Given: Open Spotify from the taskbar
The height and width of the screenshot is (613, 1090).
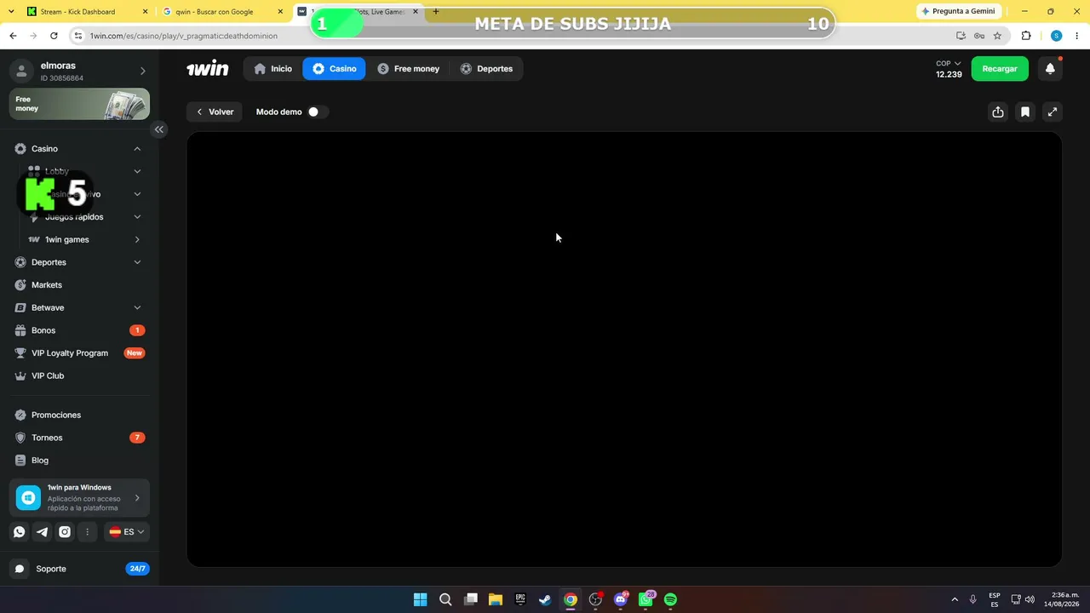Looking at the screenshot, I should point(670,599).
